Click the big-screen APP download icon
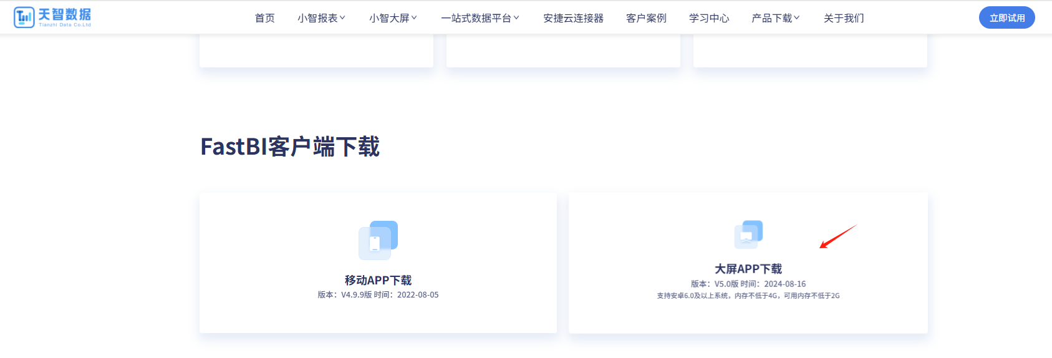 point(748,235)
